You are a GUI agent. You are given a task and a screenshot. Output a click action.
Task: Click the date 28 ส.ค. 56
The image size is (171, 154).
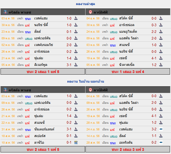93,143
